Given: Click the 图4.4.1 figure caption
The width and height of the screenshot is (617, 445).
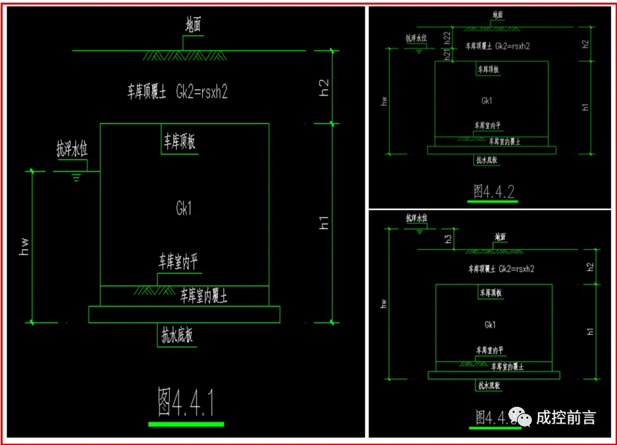Looking at the screenshot, I should pyautogui.click(x=186, y=402).
